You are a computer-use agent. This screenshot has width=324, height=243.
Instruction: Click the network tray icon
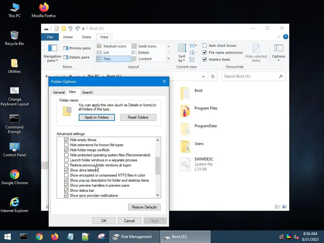(281, 237)
